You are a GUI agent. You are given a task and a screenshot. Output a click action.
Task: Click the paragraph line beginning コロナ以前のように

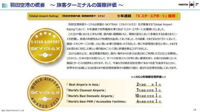click(123, 53)
